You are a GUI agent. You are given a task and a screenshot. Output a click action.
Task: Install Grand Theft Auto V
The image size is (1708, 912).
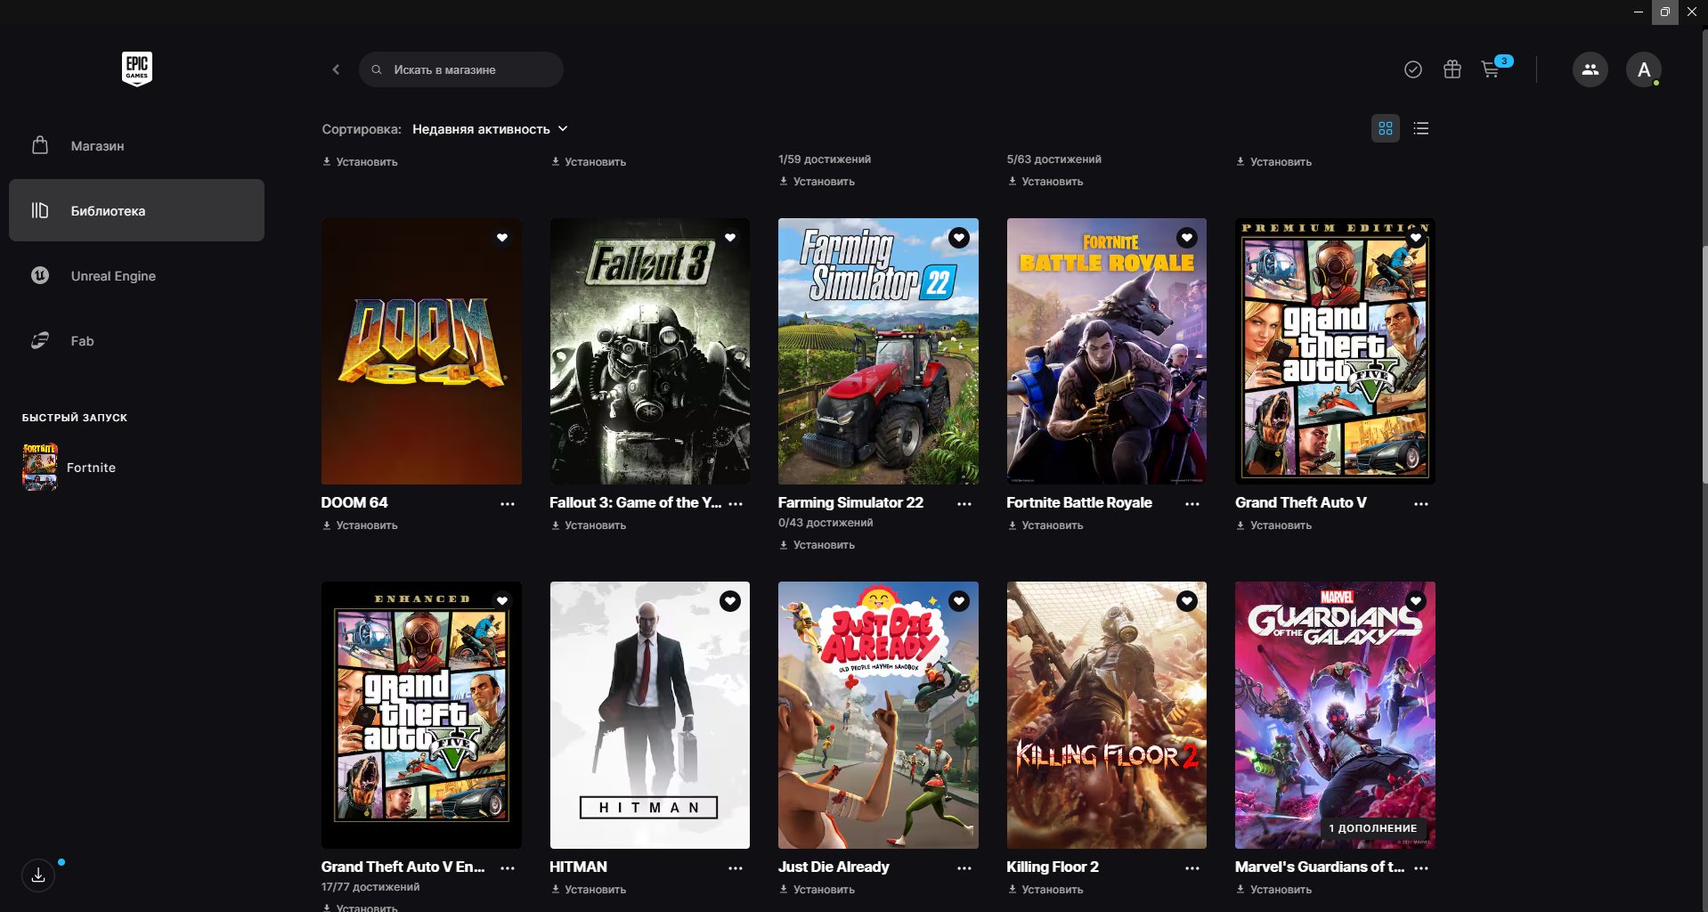coord(1274,525)
